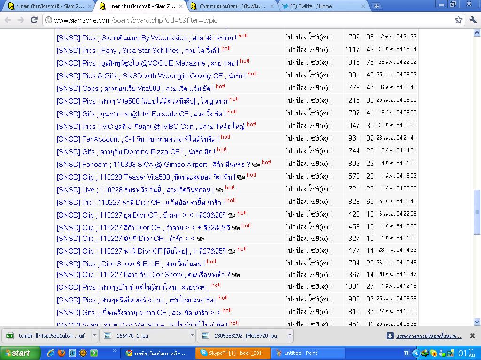Click the image icon of 166470_1.jpg download
Viewport: 481px width, 360px height.
(108, 336)
